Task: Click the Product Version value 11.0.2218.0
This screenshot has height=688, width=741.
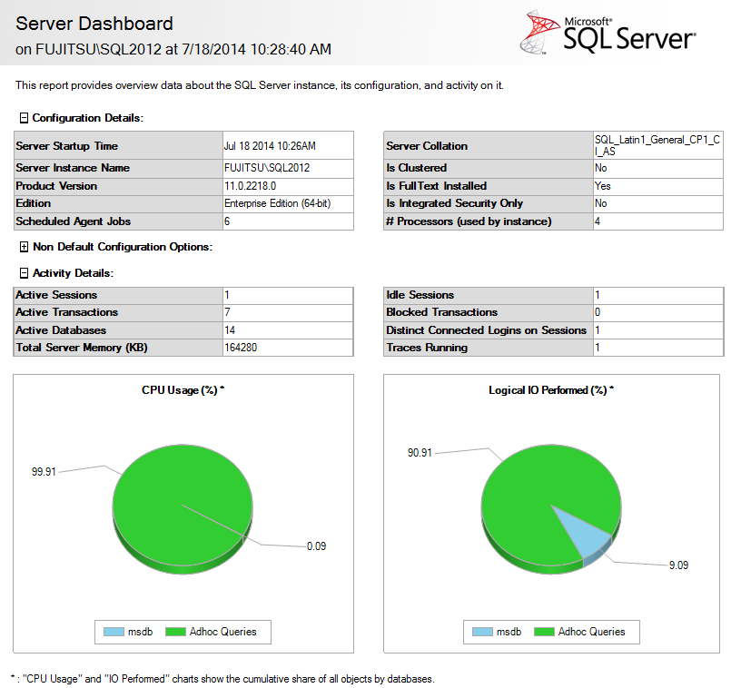Action: pyautogui.click(x=254, y=186)
